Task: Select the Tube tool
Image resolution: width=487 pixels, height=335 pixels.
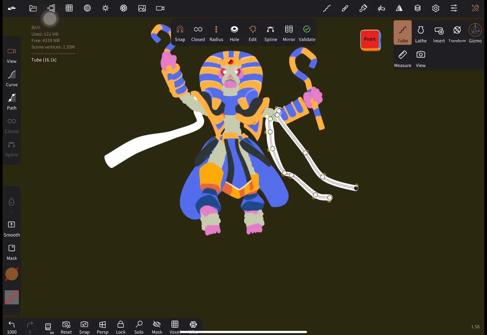Action: pos(403,33)
